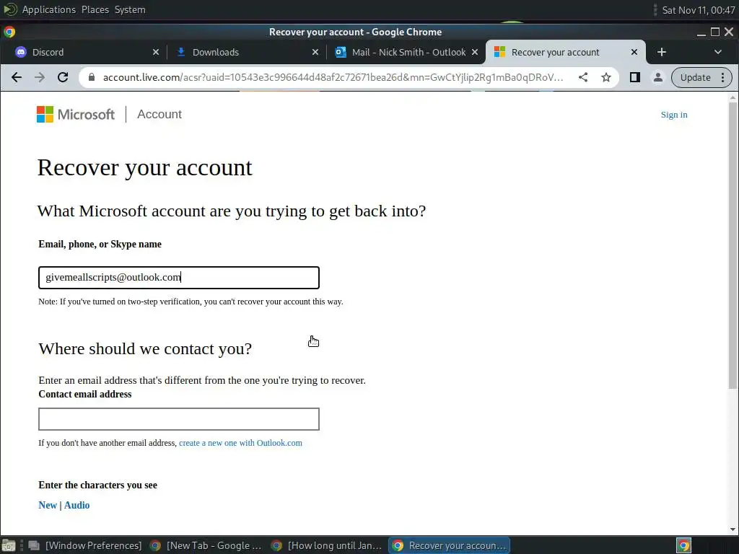Close the Discord tab
739x554 pixels.
156,52
